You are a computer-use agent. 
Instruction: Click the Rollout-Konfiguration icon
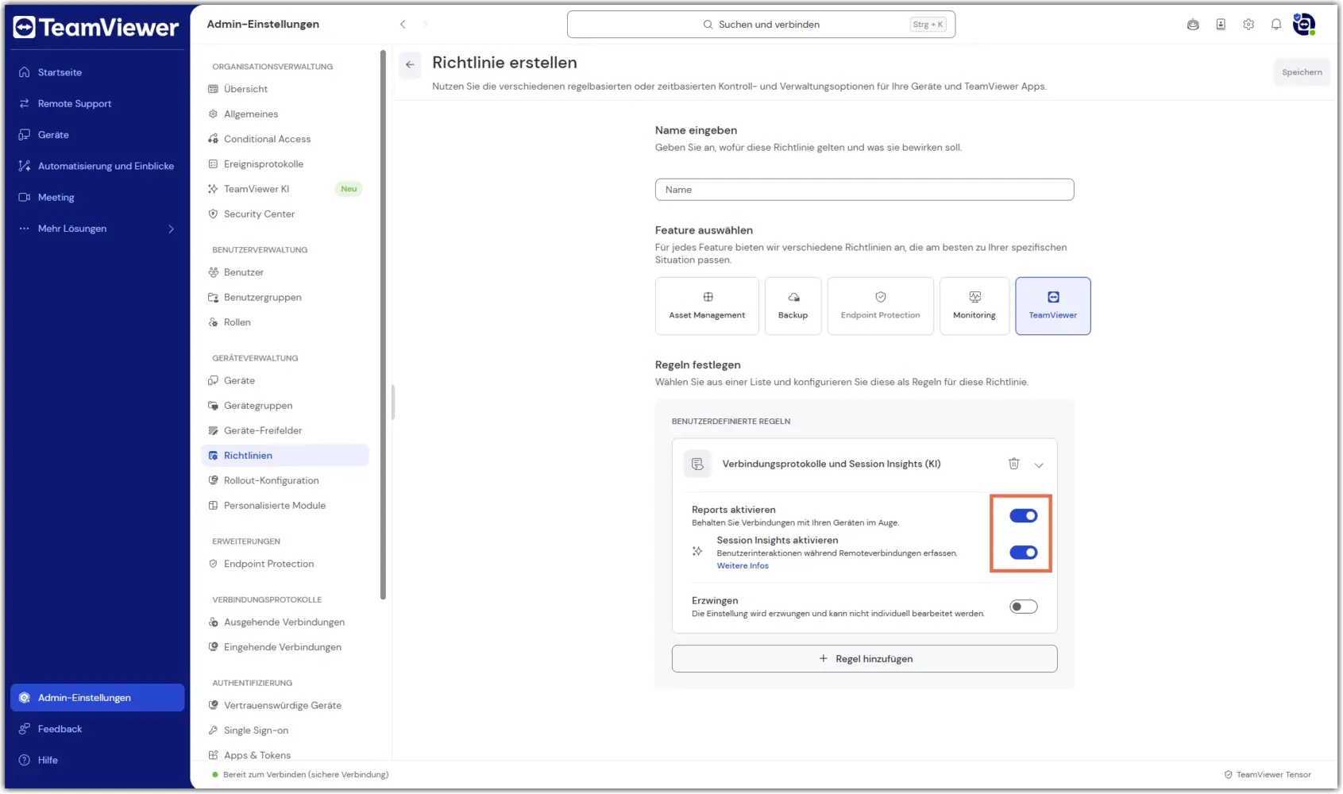213,480
